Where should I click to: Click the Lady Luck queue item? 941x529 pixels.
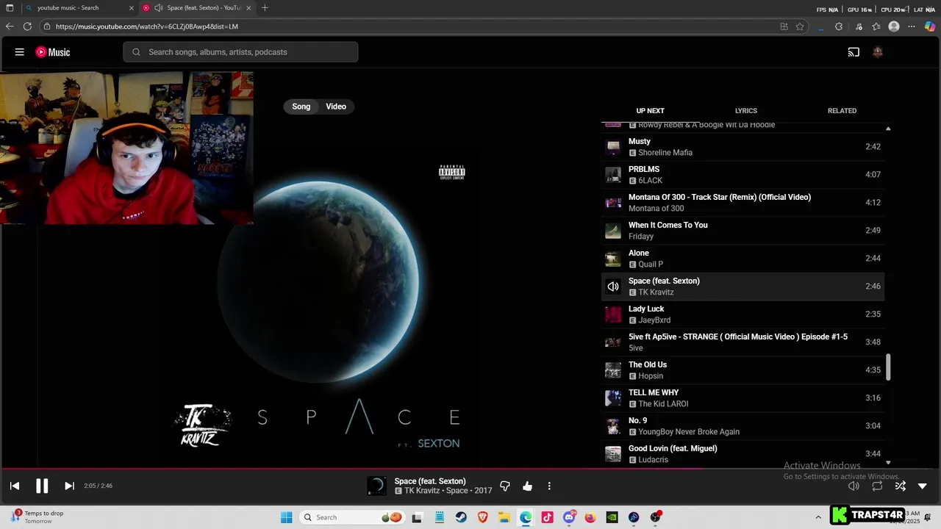pyautogui.click(x=743, y=314)
